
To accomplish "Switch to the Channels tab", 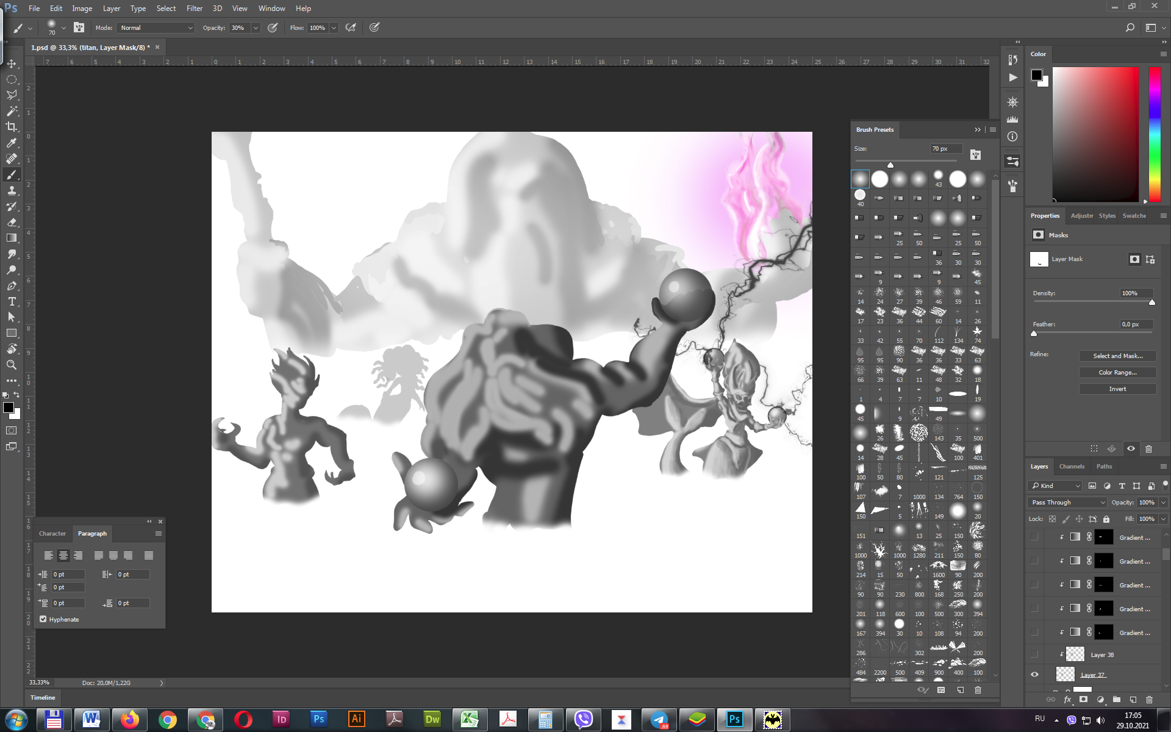I will [1072, 466].
